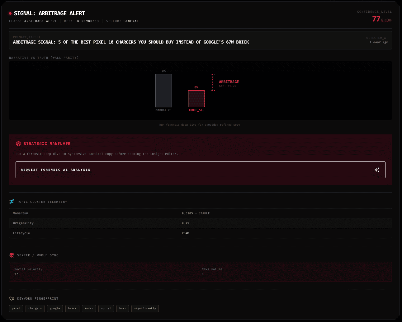Click the 'Momentum' row label
The image size is (402, 322).
(x=21, y=213)
